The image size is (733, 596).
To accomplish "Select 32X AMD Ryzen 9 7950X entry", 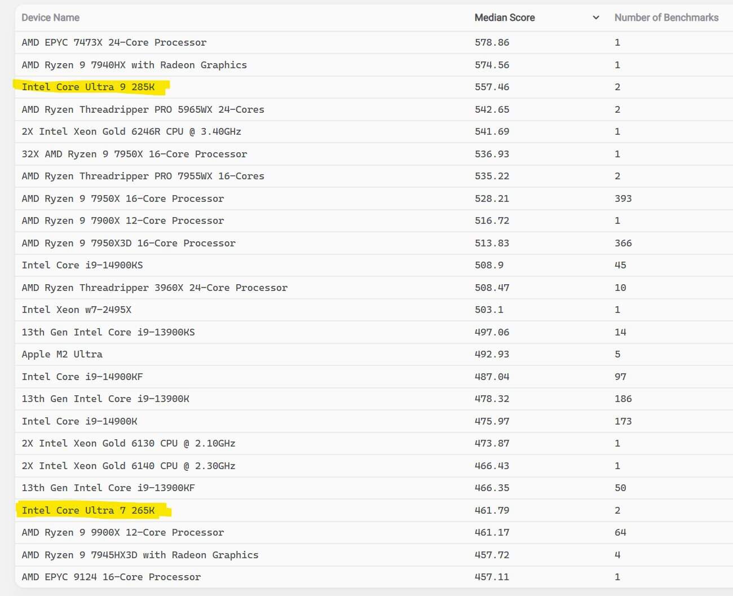I will pos(134,154).
